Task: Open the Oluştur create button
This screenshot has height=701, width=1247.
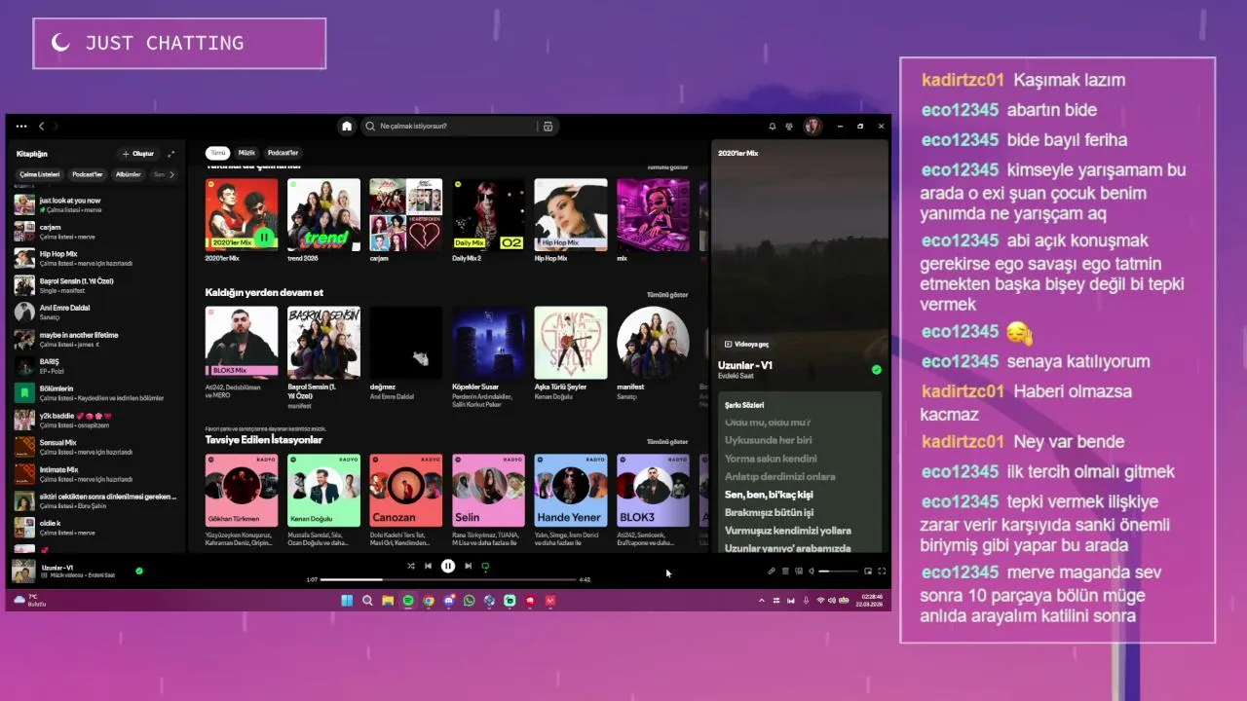Action: coord(137,154)
